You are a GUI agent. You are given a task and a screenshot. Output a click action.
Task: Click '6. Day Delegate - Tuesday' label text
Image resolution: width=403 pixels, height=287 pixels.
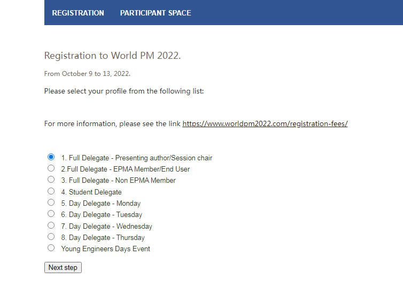[x=102, y=215]
